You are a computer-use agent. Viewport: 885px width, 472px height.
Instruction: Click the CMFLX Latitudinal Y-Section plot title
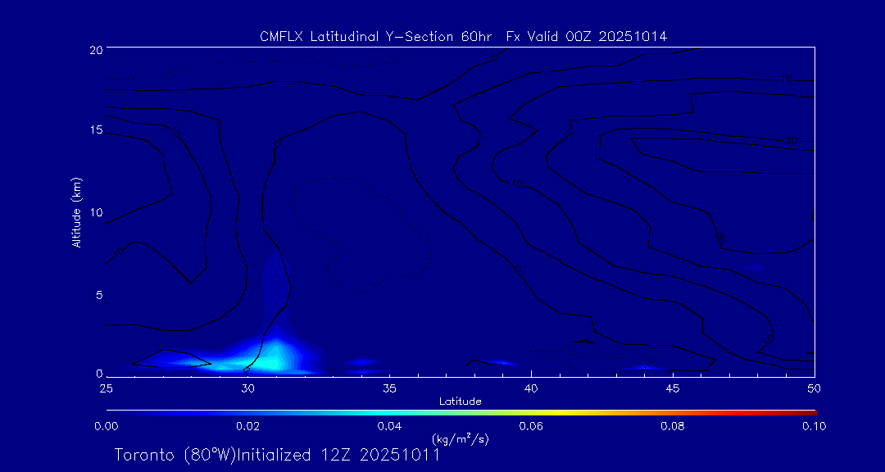(463, 37)
